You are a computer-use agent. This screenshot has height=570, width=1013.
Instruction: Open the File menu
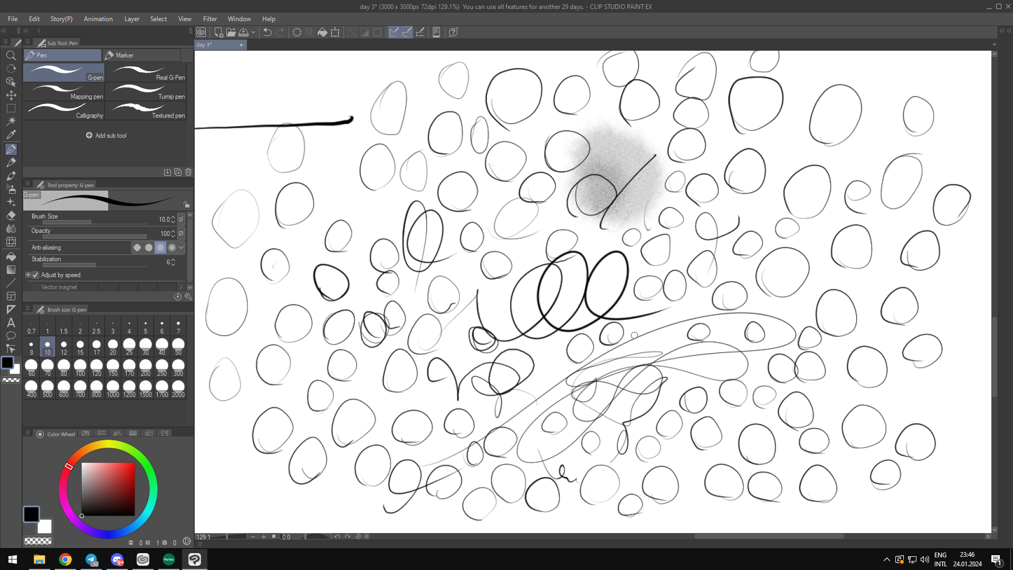(13, 19)
